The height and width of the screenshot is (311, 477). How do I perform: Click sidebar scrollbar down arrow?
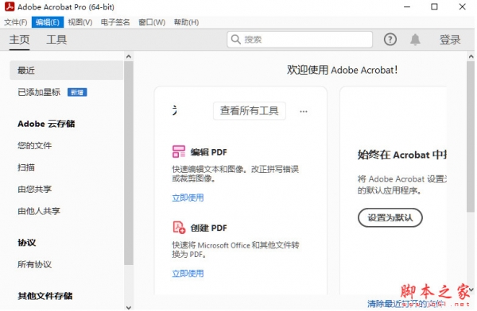(129, 307)
